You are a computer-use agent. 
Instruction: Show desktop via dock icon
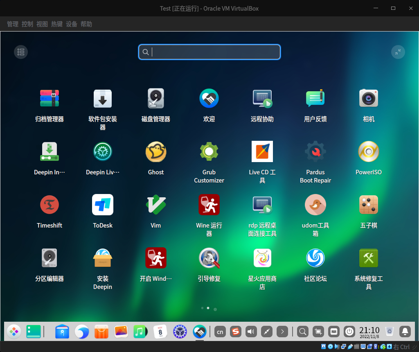coord(34,332)
